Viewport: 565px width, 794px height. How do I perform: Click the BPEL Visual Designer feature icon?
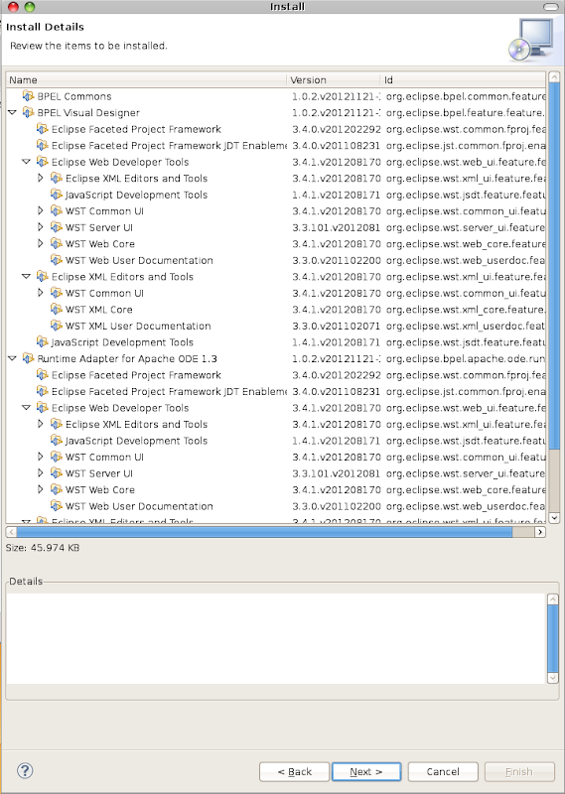point(29,112)
